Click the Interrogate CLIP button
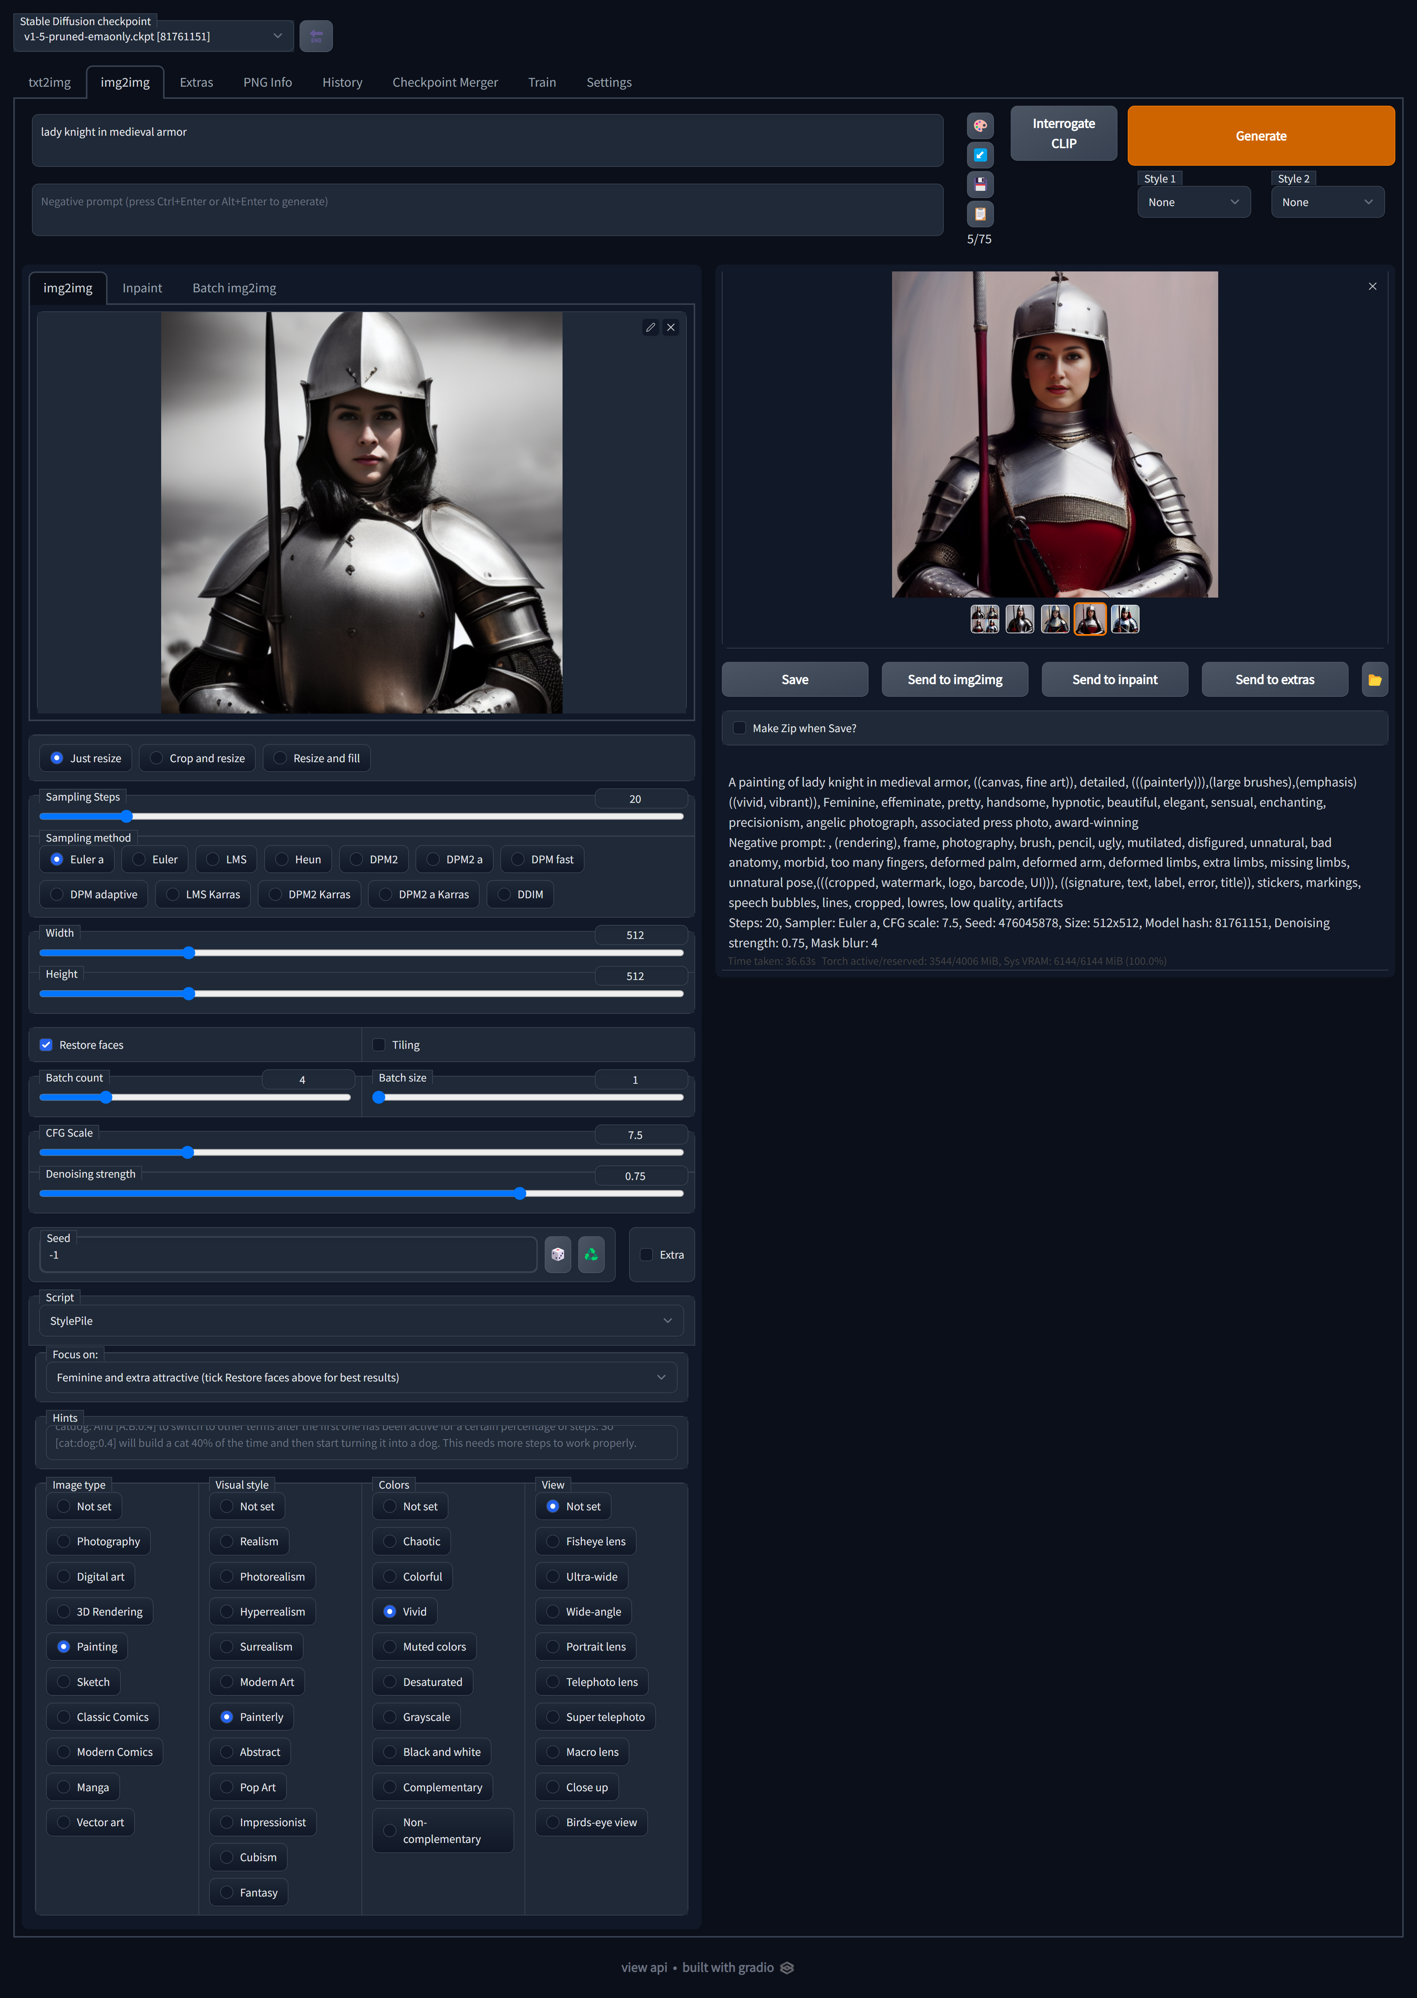The image size is (1417, 1998). [x=1064, y=133]
